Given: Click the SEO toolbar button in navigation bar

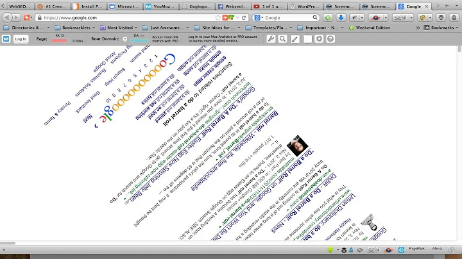Looking at the screenshot, I should [x=400, y=18].
